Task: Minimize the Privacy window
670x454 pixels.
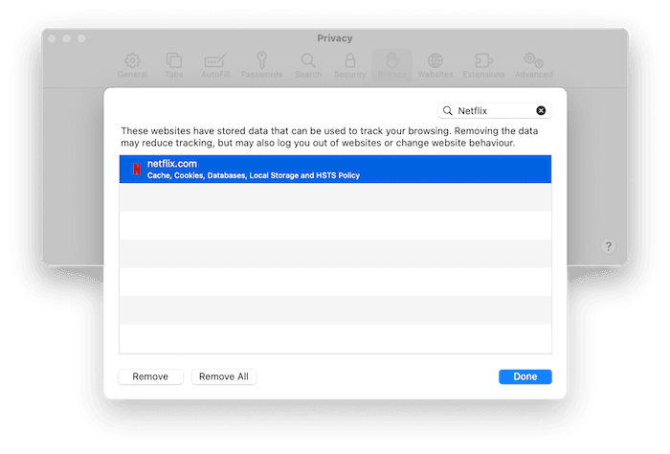Action: coord(67,38)
